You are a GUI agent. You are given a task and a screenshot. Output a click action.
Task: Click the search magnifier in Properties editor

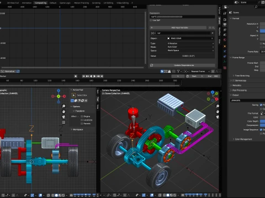click(256, 7)
